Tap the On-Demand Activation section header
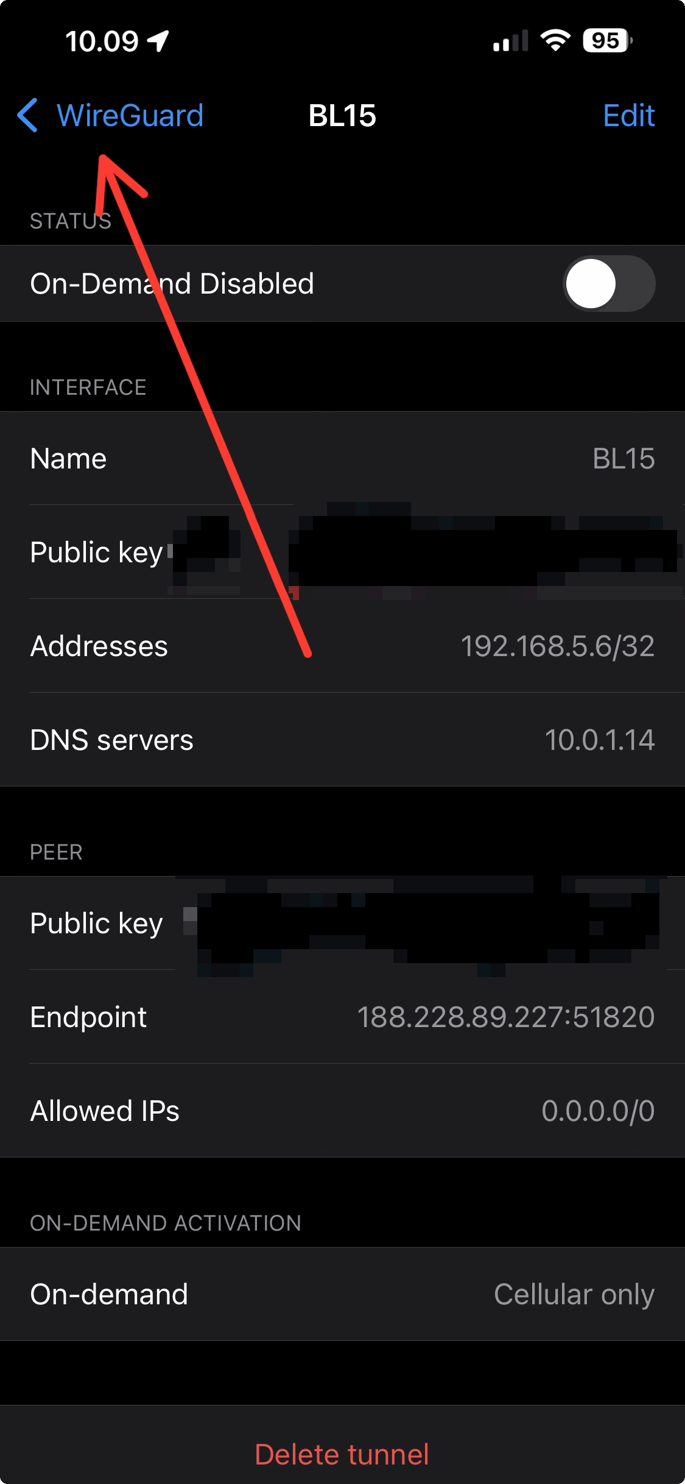This screenshot has width=685, height=1484. click(x=166, y=1223)
